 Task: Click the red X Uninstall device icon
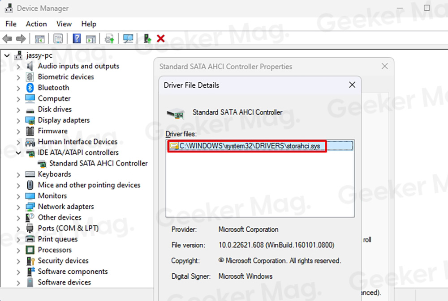click(161, 38)
